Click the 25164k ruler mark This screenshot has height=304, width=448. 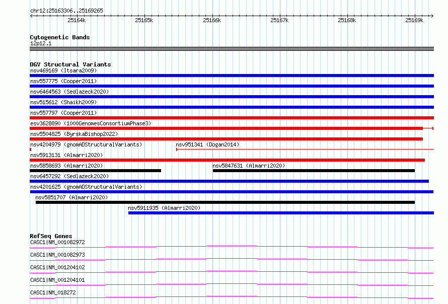[77, 20]
